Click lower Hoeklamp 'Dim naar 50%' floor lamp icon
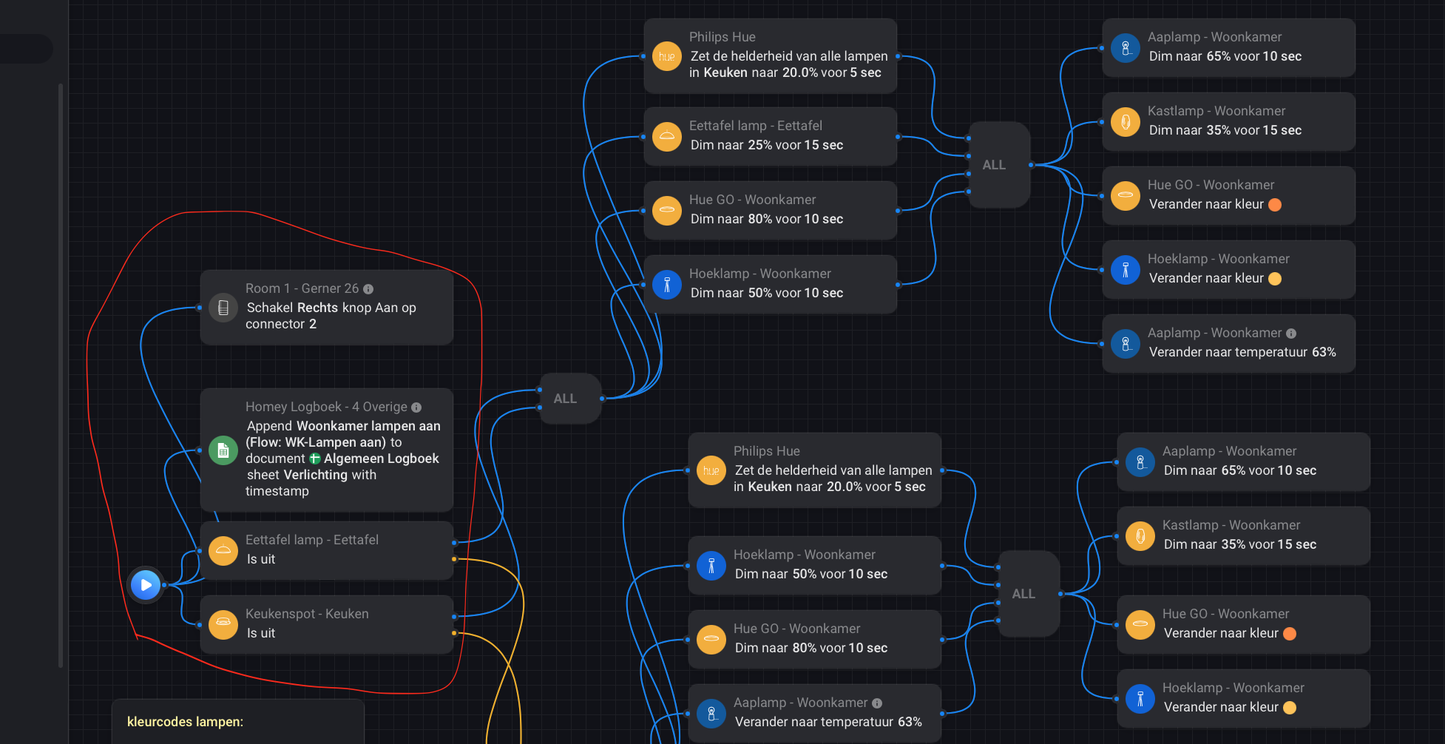This screenshot has height=744, width=1445. pos(711,566)
